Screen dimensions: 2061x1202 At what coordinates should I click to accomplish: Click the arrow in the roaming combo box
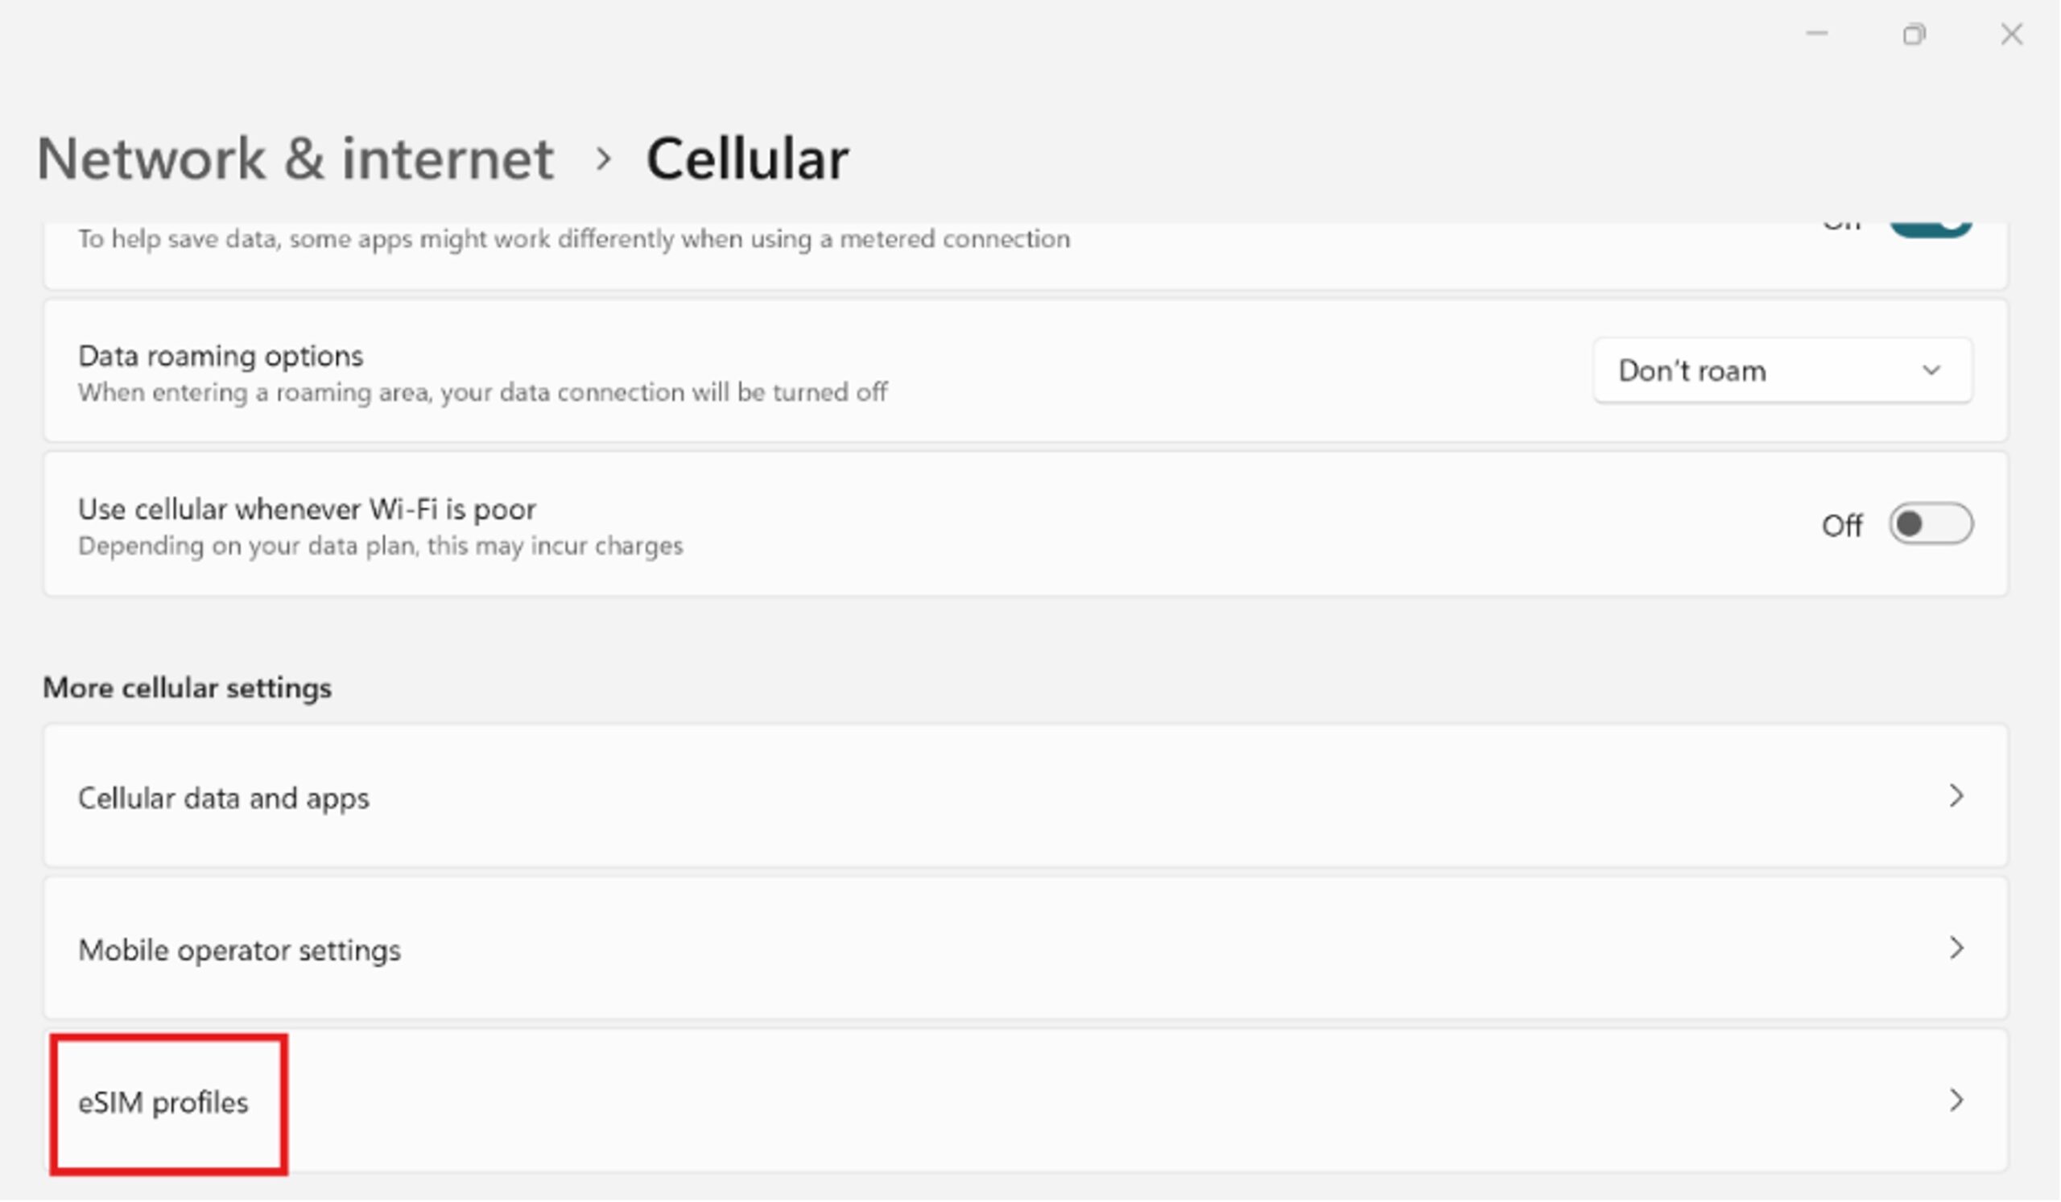pos(1931,370)
